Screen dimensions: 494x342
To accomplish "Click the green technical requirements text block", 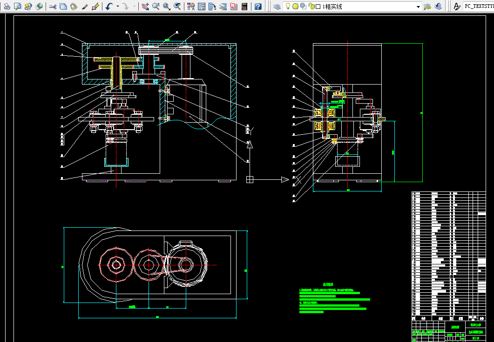I will pyautogui.click(x=333, y=298).
